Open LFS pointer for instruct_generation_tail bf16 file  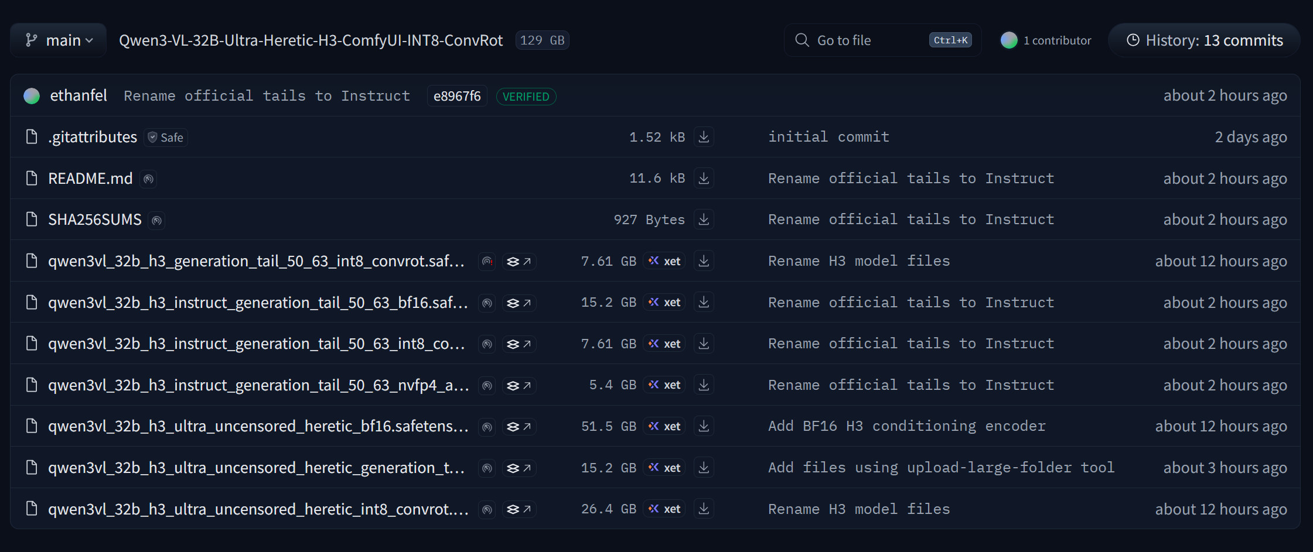point(519,303)
